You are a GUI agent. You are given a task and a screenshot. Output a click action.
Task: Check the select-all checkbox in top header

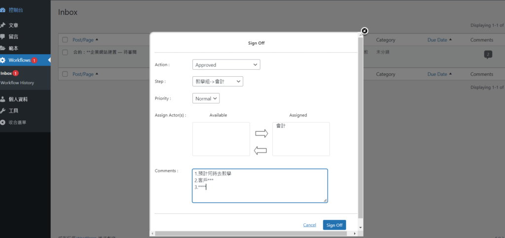pyautogui.click(x=65, y=40)
